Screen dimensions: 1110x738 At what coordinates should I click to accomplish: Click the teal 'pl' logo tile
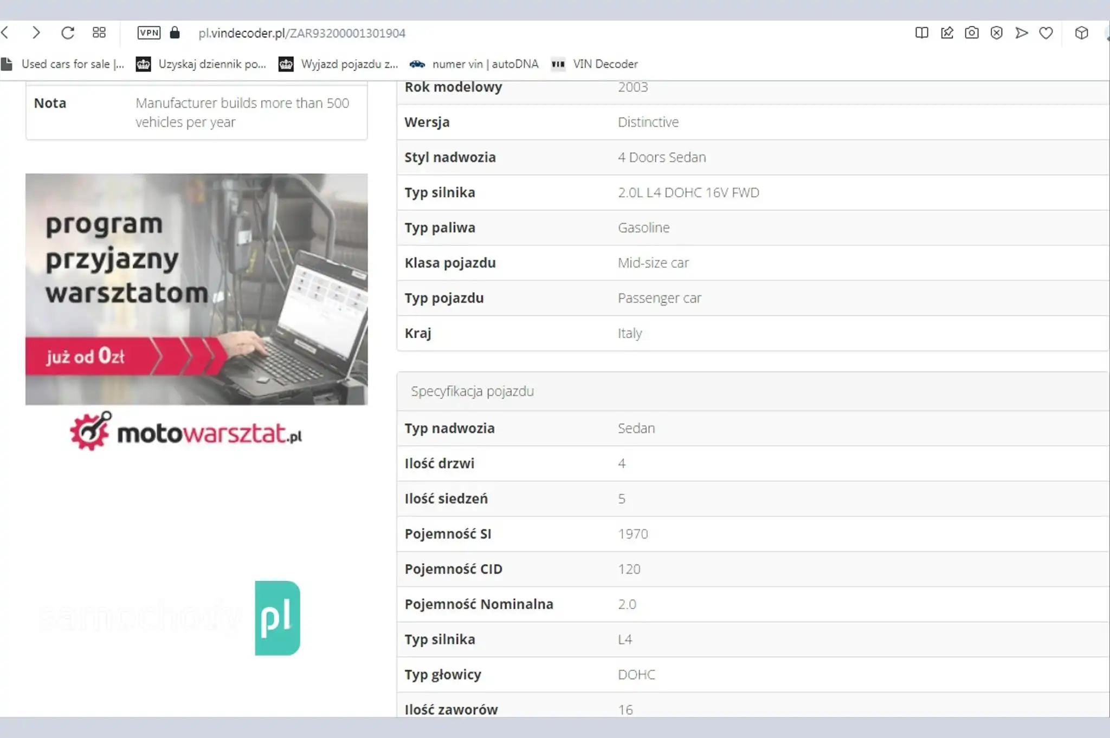277,618
